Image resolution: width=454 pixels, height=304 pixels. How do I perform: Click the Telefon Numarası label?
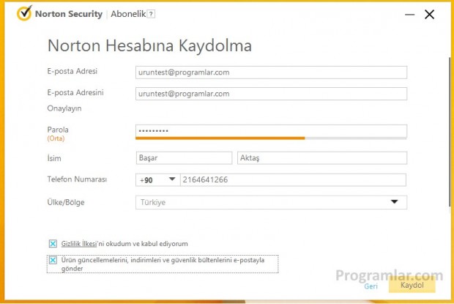[x=77, y=179]
